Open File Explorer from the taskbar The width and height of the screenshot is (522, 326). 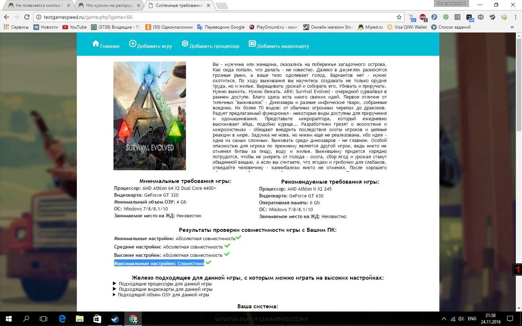pyautogui.click(x=79, y=319)
